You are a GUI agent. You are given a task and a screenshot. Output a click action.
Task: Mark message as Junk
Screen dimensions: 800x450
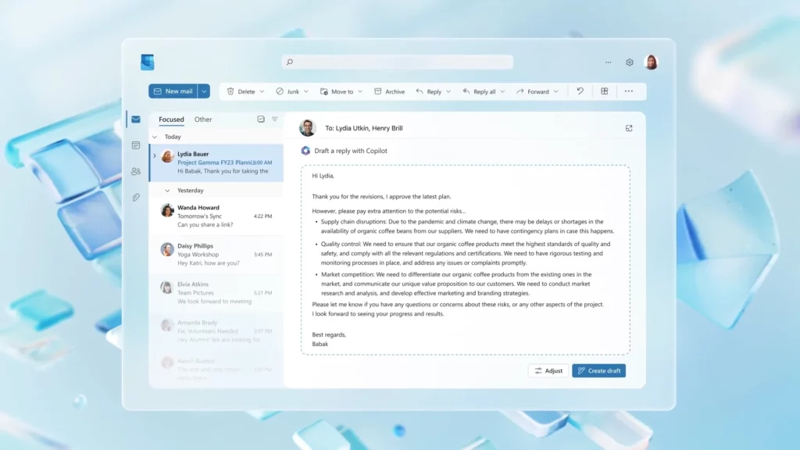[x=287, y=91]
